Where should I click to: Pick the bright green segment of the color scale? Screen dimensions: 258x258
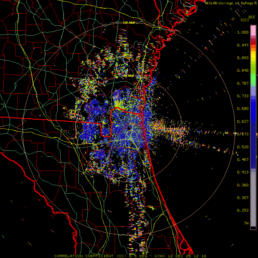coord(253,78)
